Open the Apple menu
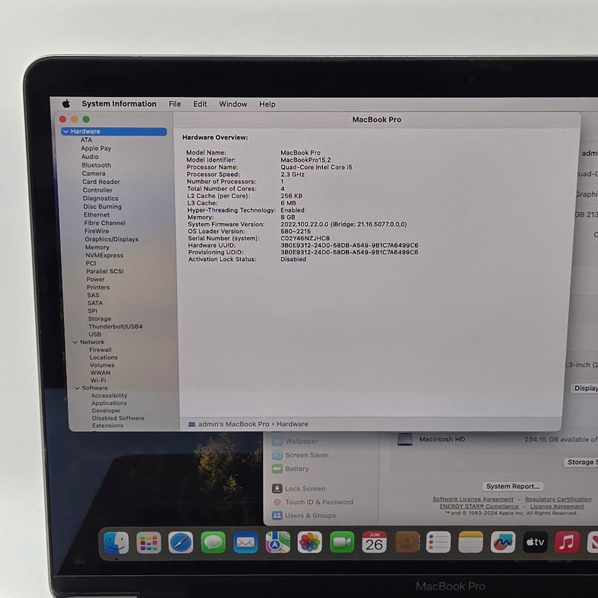Viewport: 598px width, 598px height. (66, 103)
